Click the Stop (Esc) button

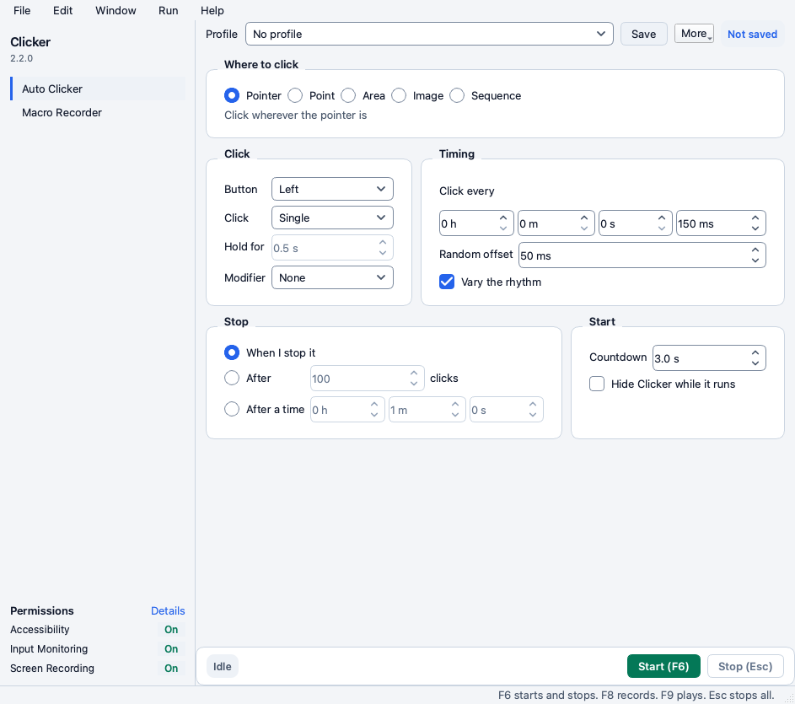[x=744, y=666]
